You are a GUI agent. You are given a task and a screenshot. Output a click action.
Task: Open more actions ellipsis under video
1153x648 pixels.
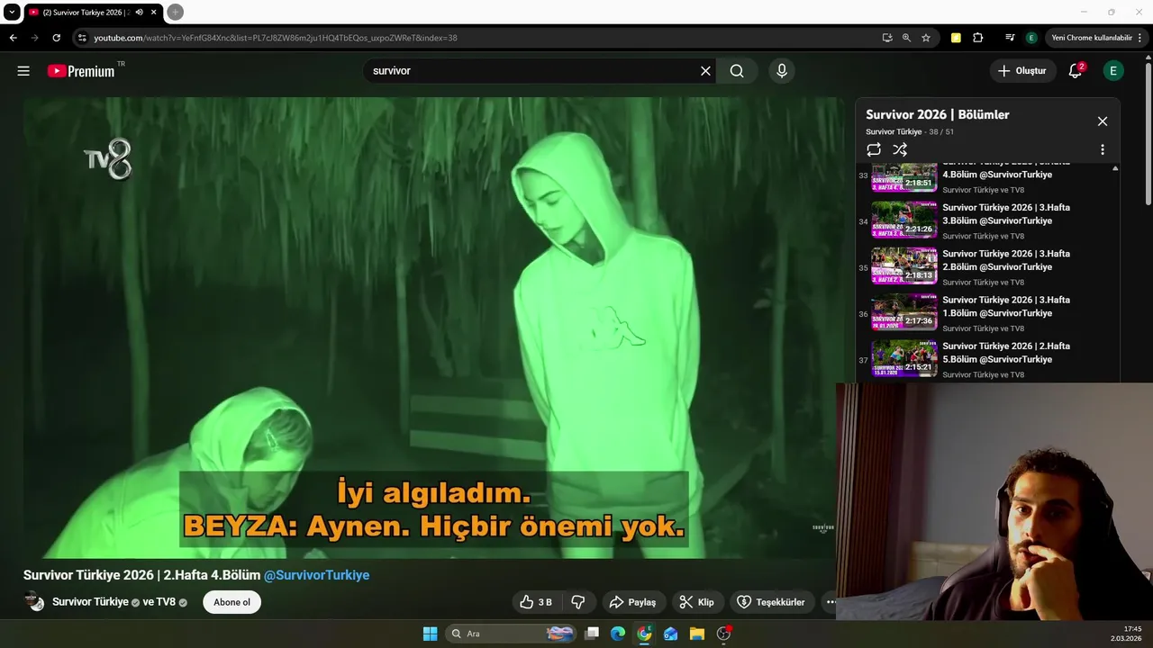pos(830,602)
